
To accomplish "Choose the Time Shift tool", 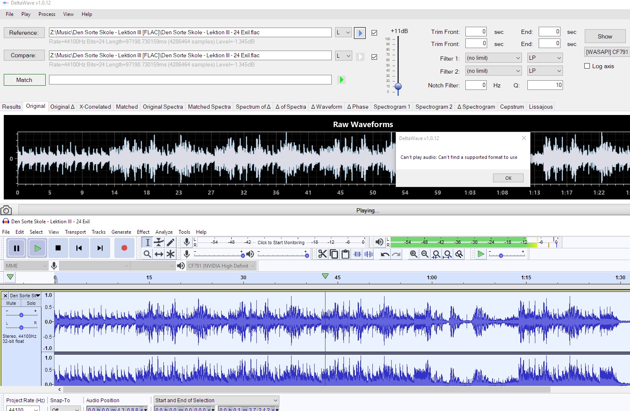I will click(159, 254).
